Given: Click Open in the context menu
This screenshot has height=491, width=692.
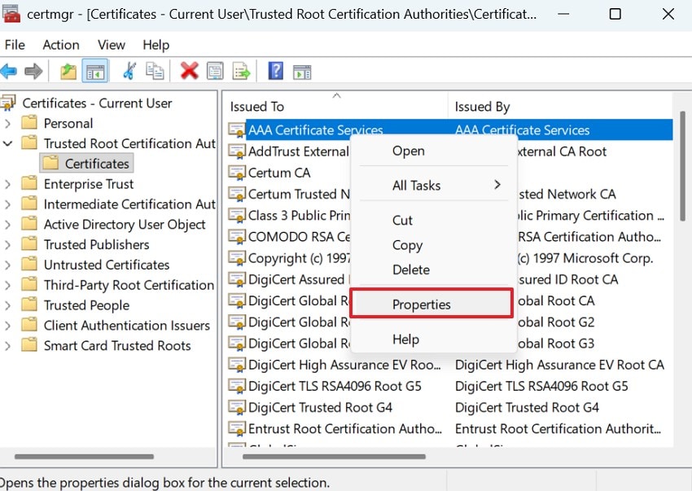Looking at the screenshot, I should click(x=408, y=151).
